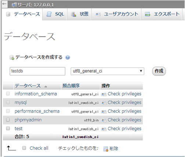The height and width of the screenshot is (157, 185).
Task: Click the testdb database name field
Action: (37, 71)
